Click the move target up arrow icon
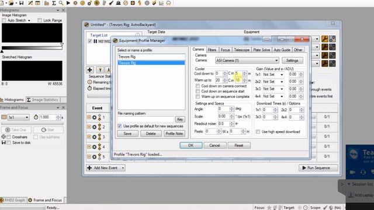 pyautogui.click(x=100, y=70)
